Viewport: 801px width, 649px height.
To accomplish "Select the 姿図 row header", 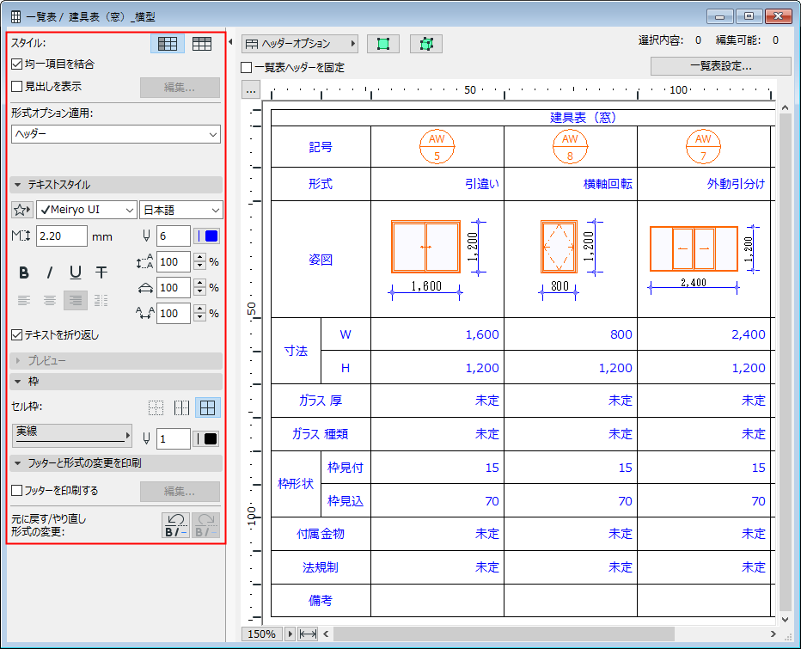I will [x=321, y=259].
